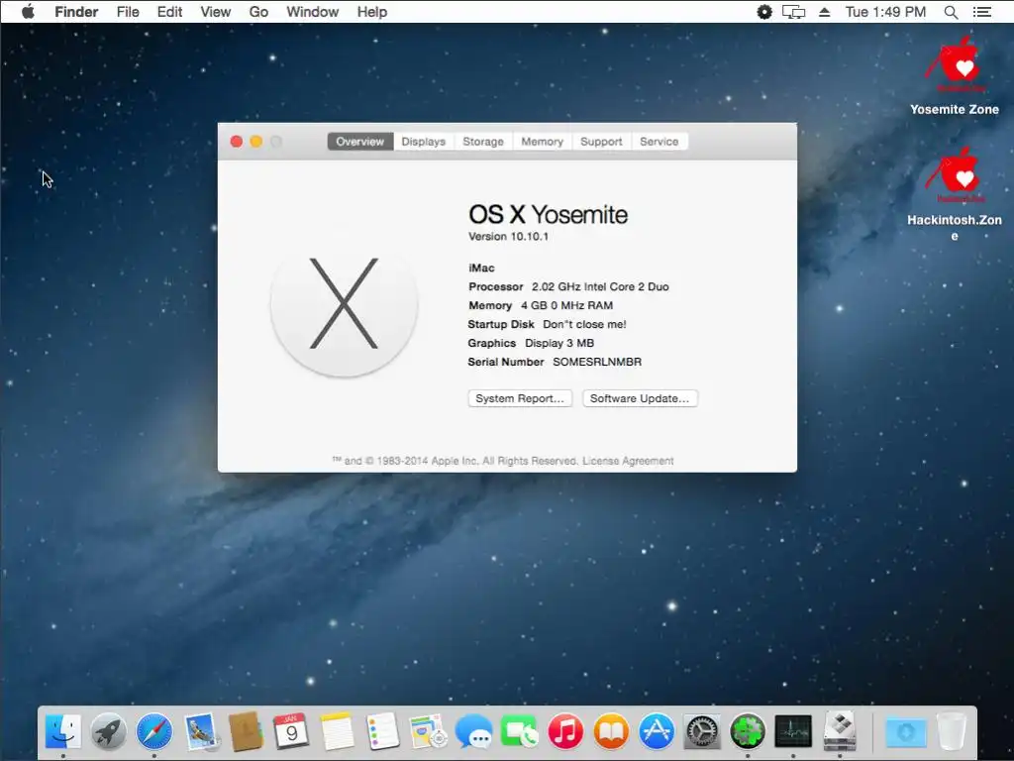Switch to the Displays tab
The height and width of the screenshot is (761, 1014).
coord(424,141)
